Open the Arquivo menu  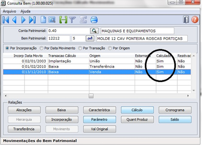[x=9, y=11]
